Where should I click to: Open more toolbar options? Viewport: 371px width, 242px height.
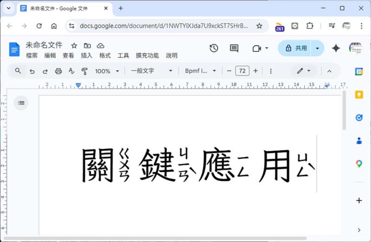click(x=271, y=71)
